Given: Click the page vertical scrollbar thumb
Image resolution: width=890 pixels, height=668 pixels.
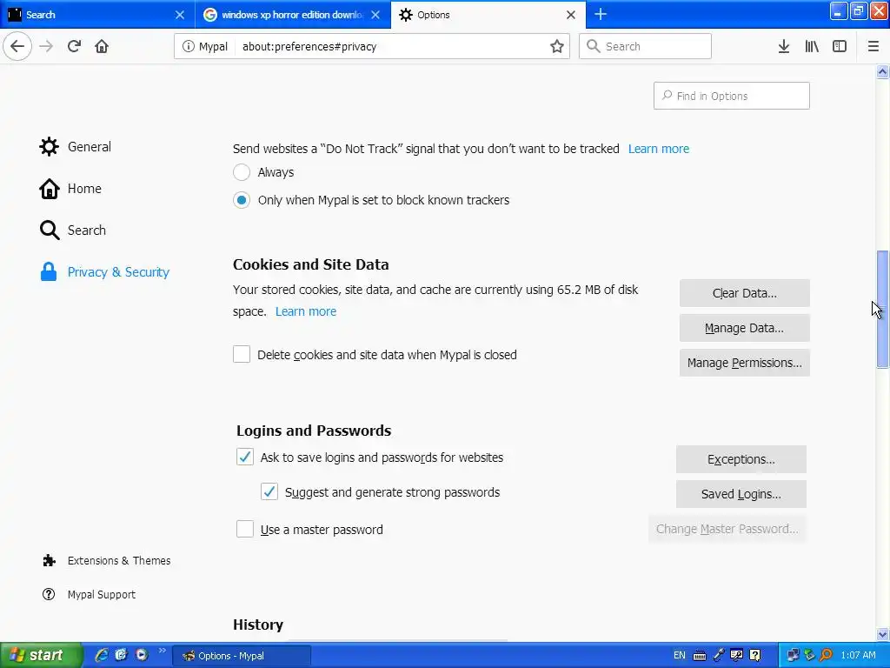Looking at the screenshot, I should (882, 310).
